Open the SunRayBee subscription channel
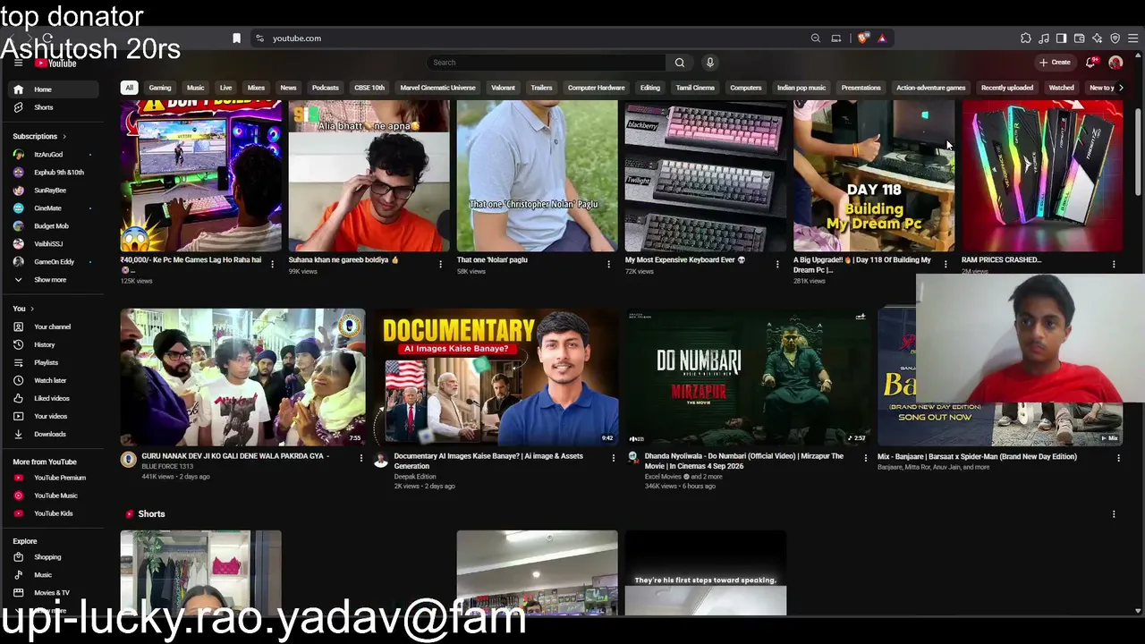Screen dimensions: 1145x644 click(x=54, y=191)
